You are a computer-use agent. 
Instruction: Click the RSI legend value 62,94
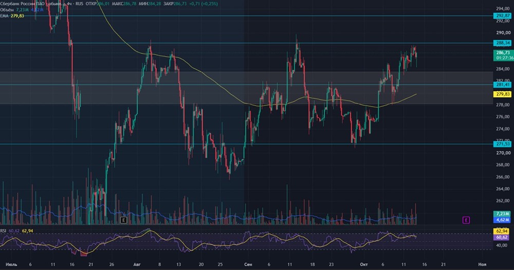[x=27, y=231]
